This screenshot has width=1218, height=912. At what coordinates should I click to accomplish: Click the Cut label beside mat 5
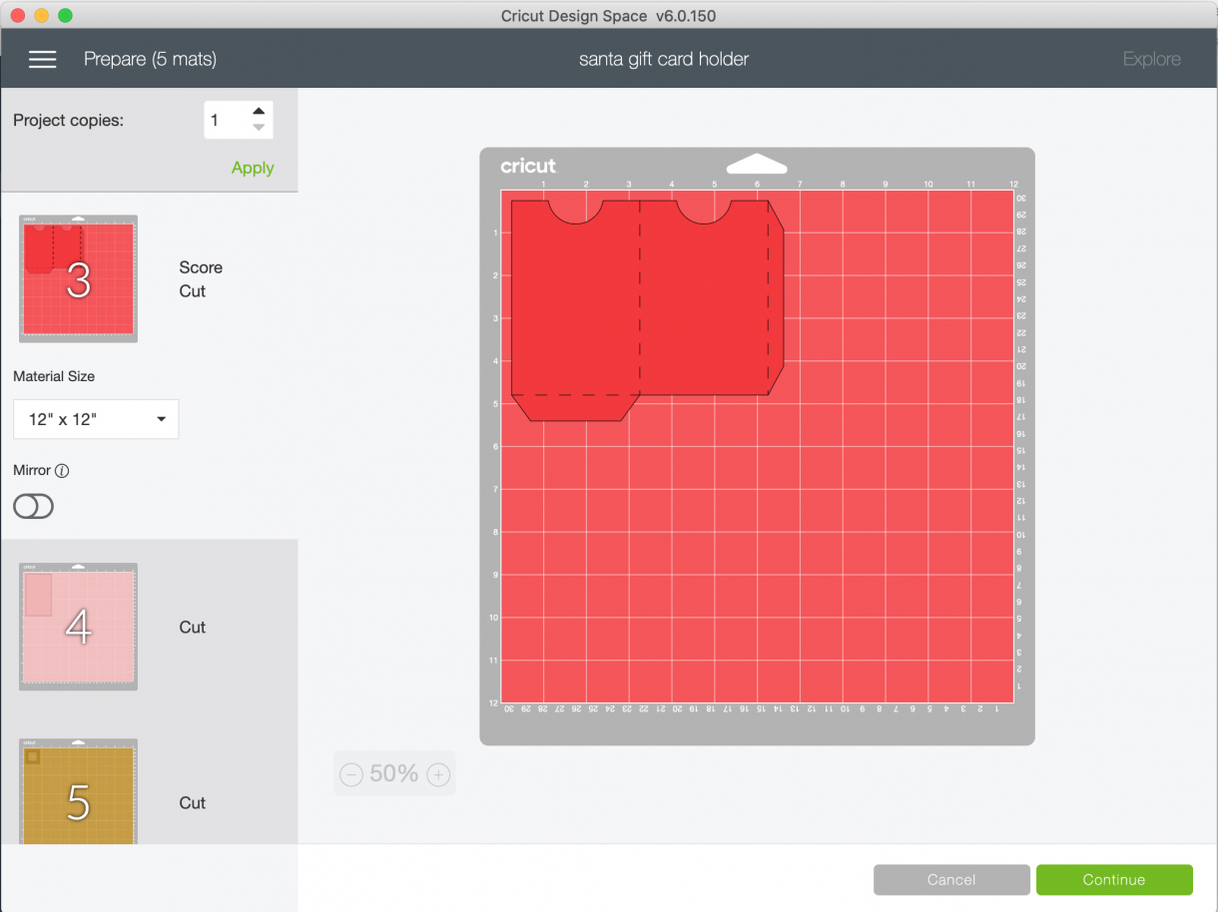tap(193, 802)
